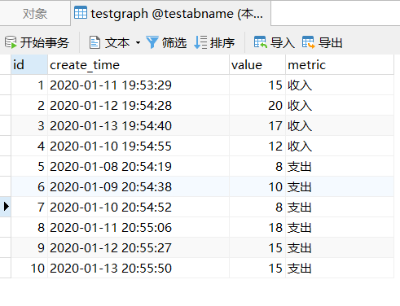Click the value column header

tap(257, 64)
